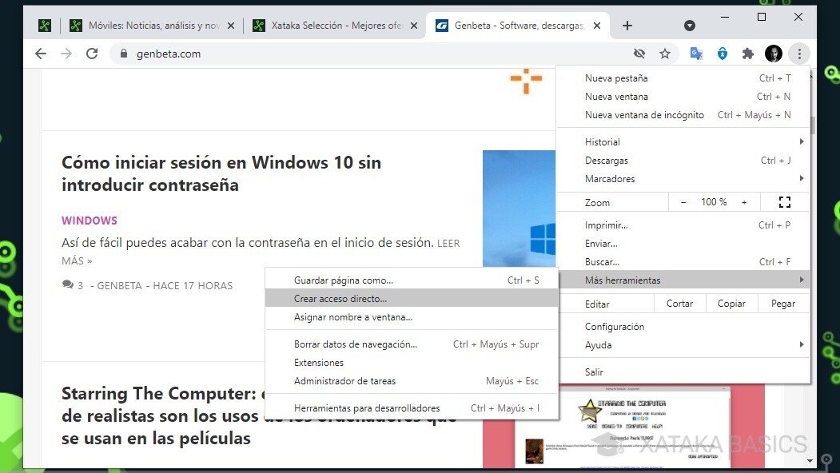The image size is (840, 473).
Task: Open the Chrome profile avatar
Action: [773, 53]
